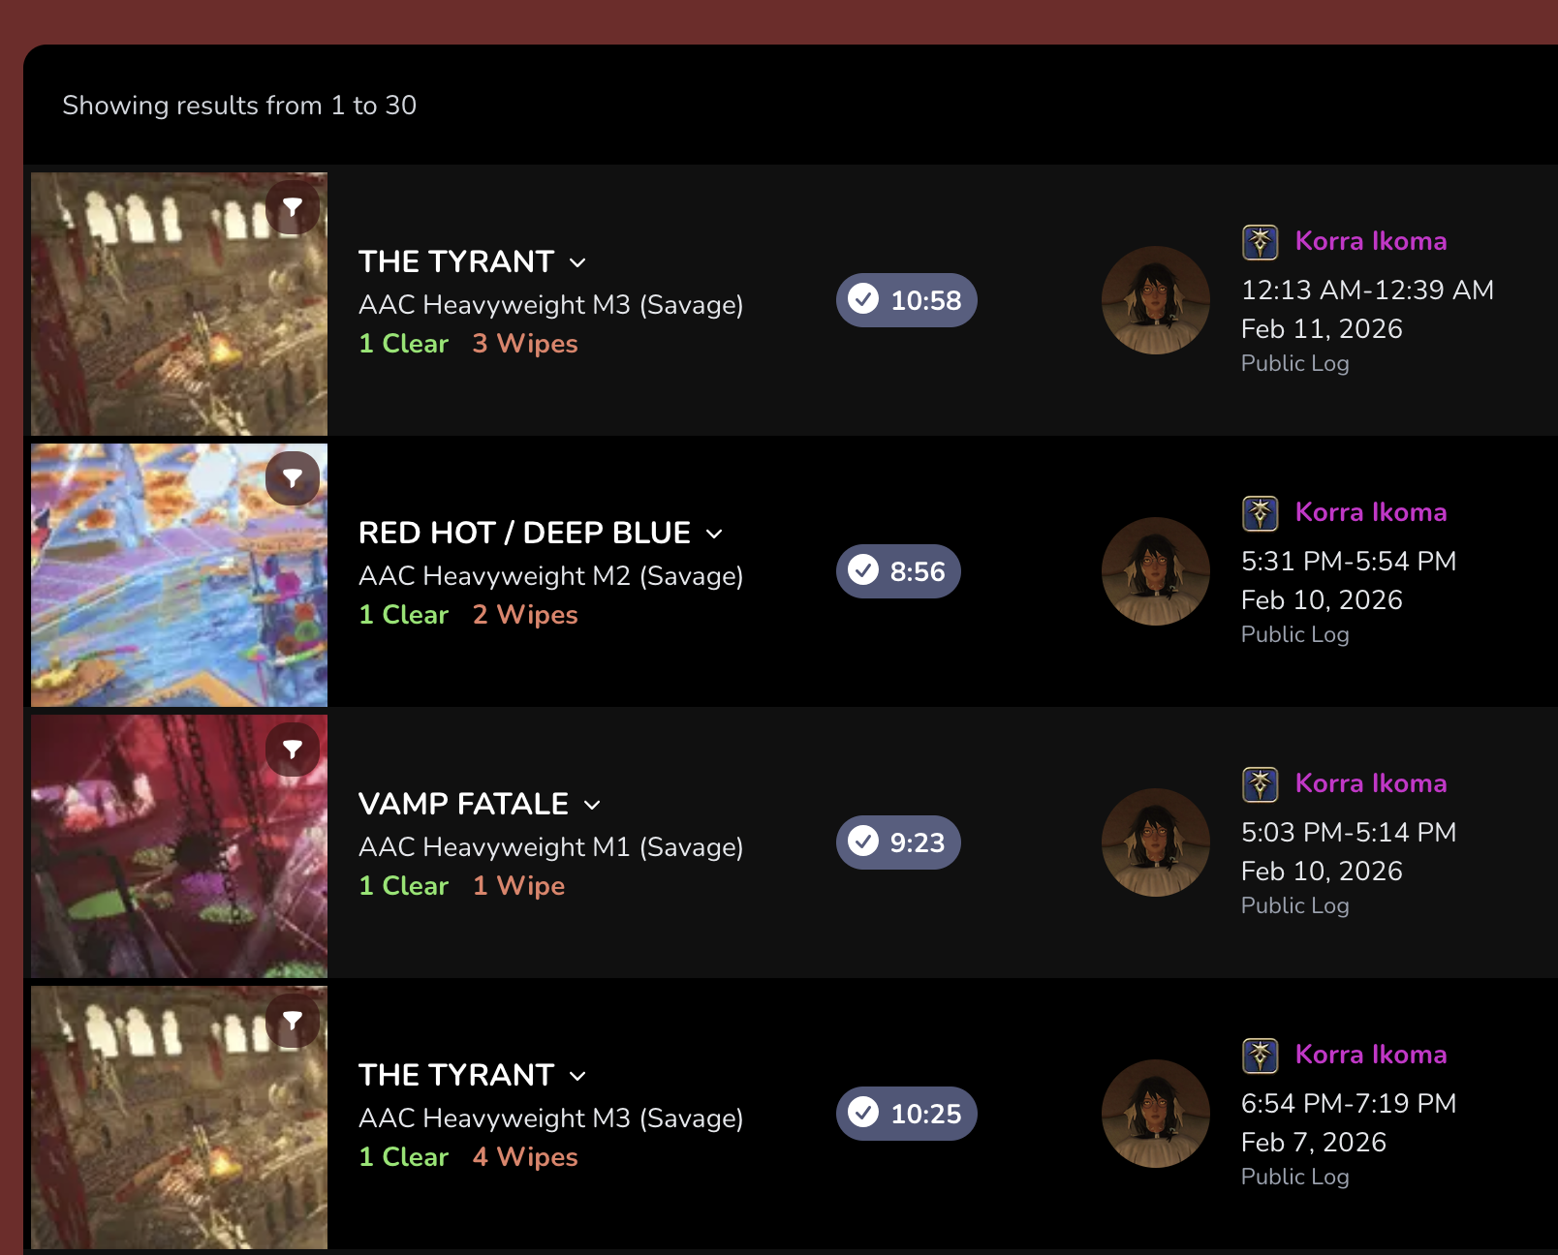Open the 8:56 kill time badge
Screen dimensions: 1558x1255
click(898, 571)
